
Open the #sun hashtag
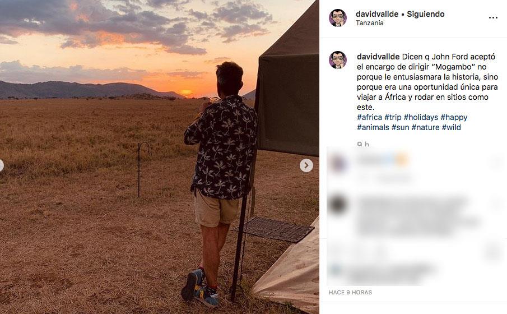click(400, 127)
